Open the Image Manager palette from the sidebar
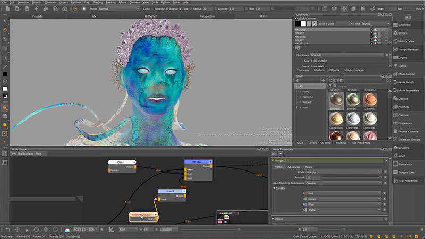The height and width of the screenshot is (239, 425). pyautogui.click(x=409, y=49)
